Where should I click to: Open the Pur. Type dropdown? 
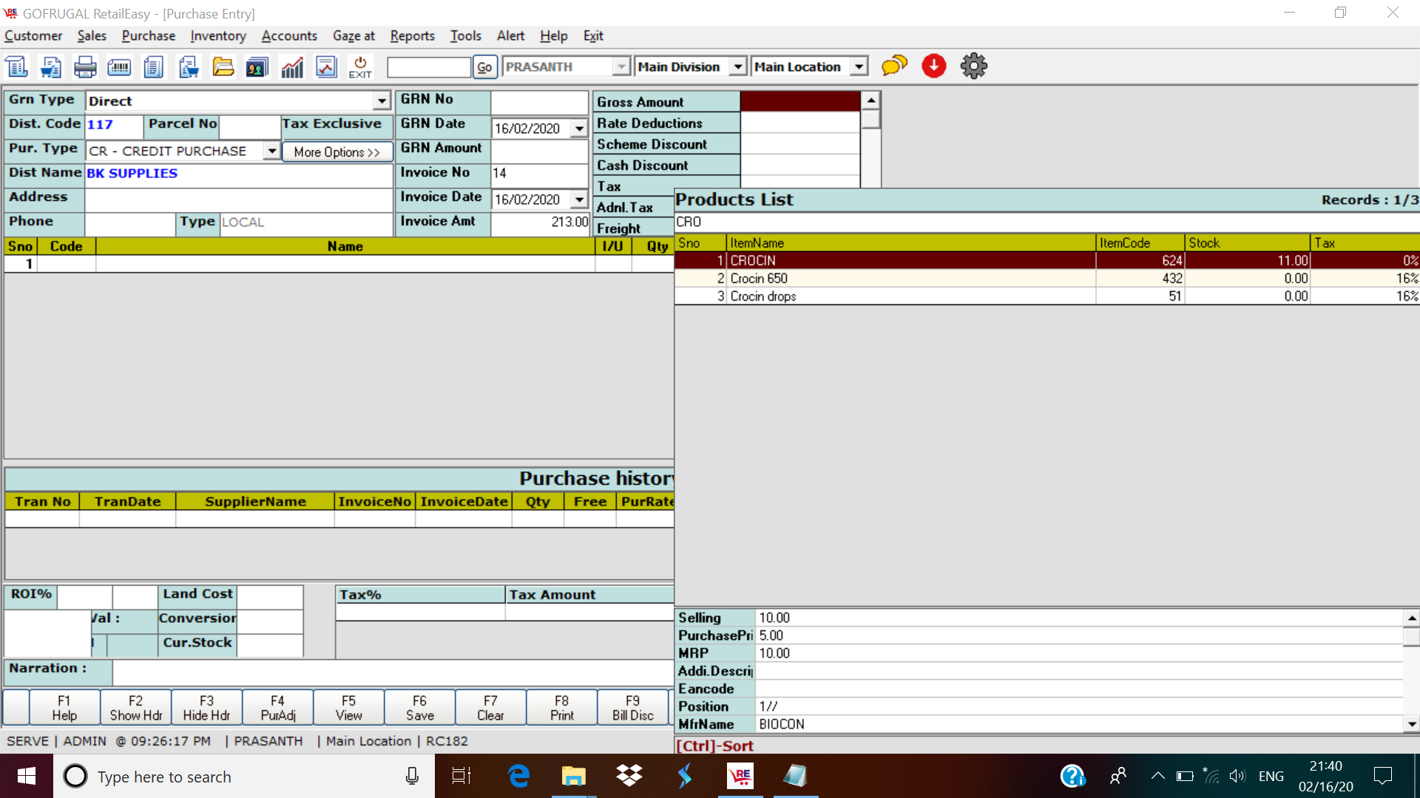coord(272,151)
